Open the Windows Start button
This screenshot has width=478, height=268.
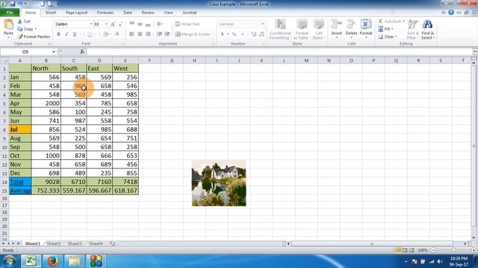9,261
